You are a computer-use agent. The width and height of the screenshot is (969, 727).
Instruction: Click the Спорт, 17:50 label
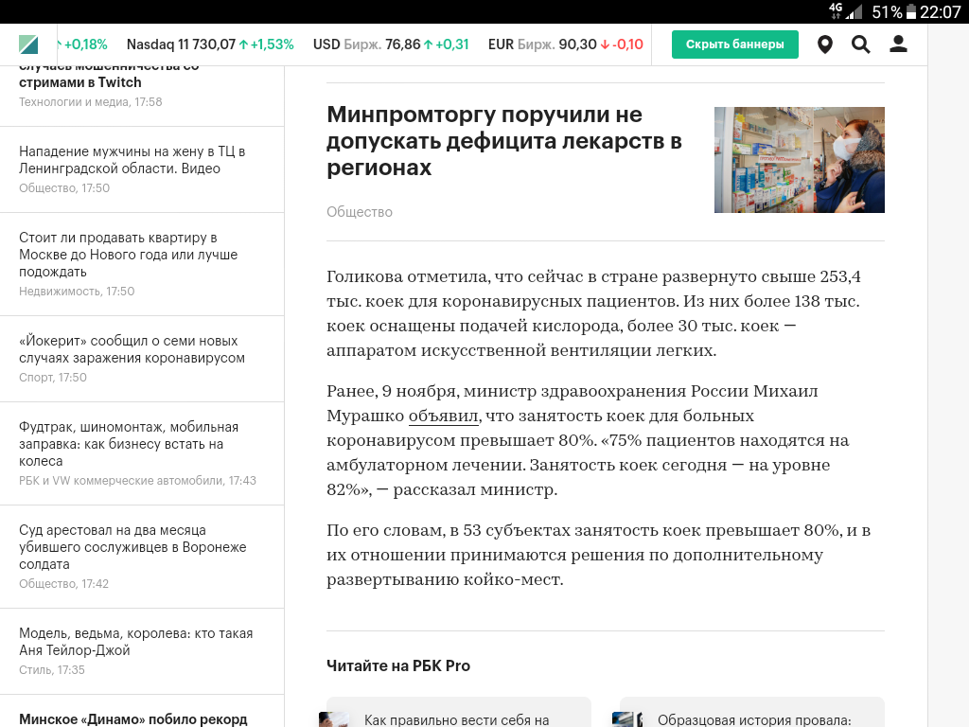point(53,377)
